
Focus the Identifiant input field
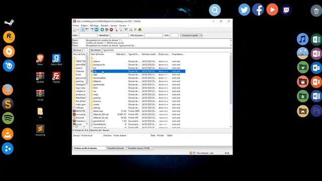(119, 35)
